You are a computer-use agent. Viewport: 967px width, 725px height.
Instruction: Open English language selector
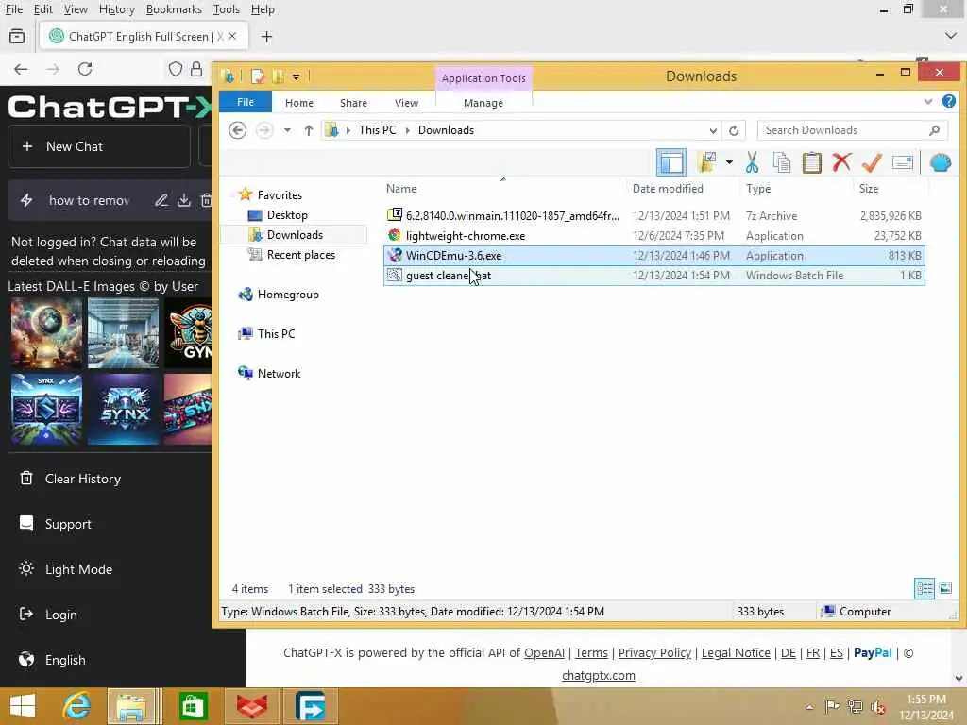click(x=65, y=660)
